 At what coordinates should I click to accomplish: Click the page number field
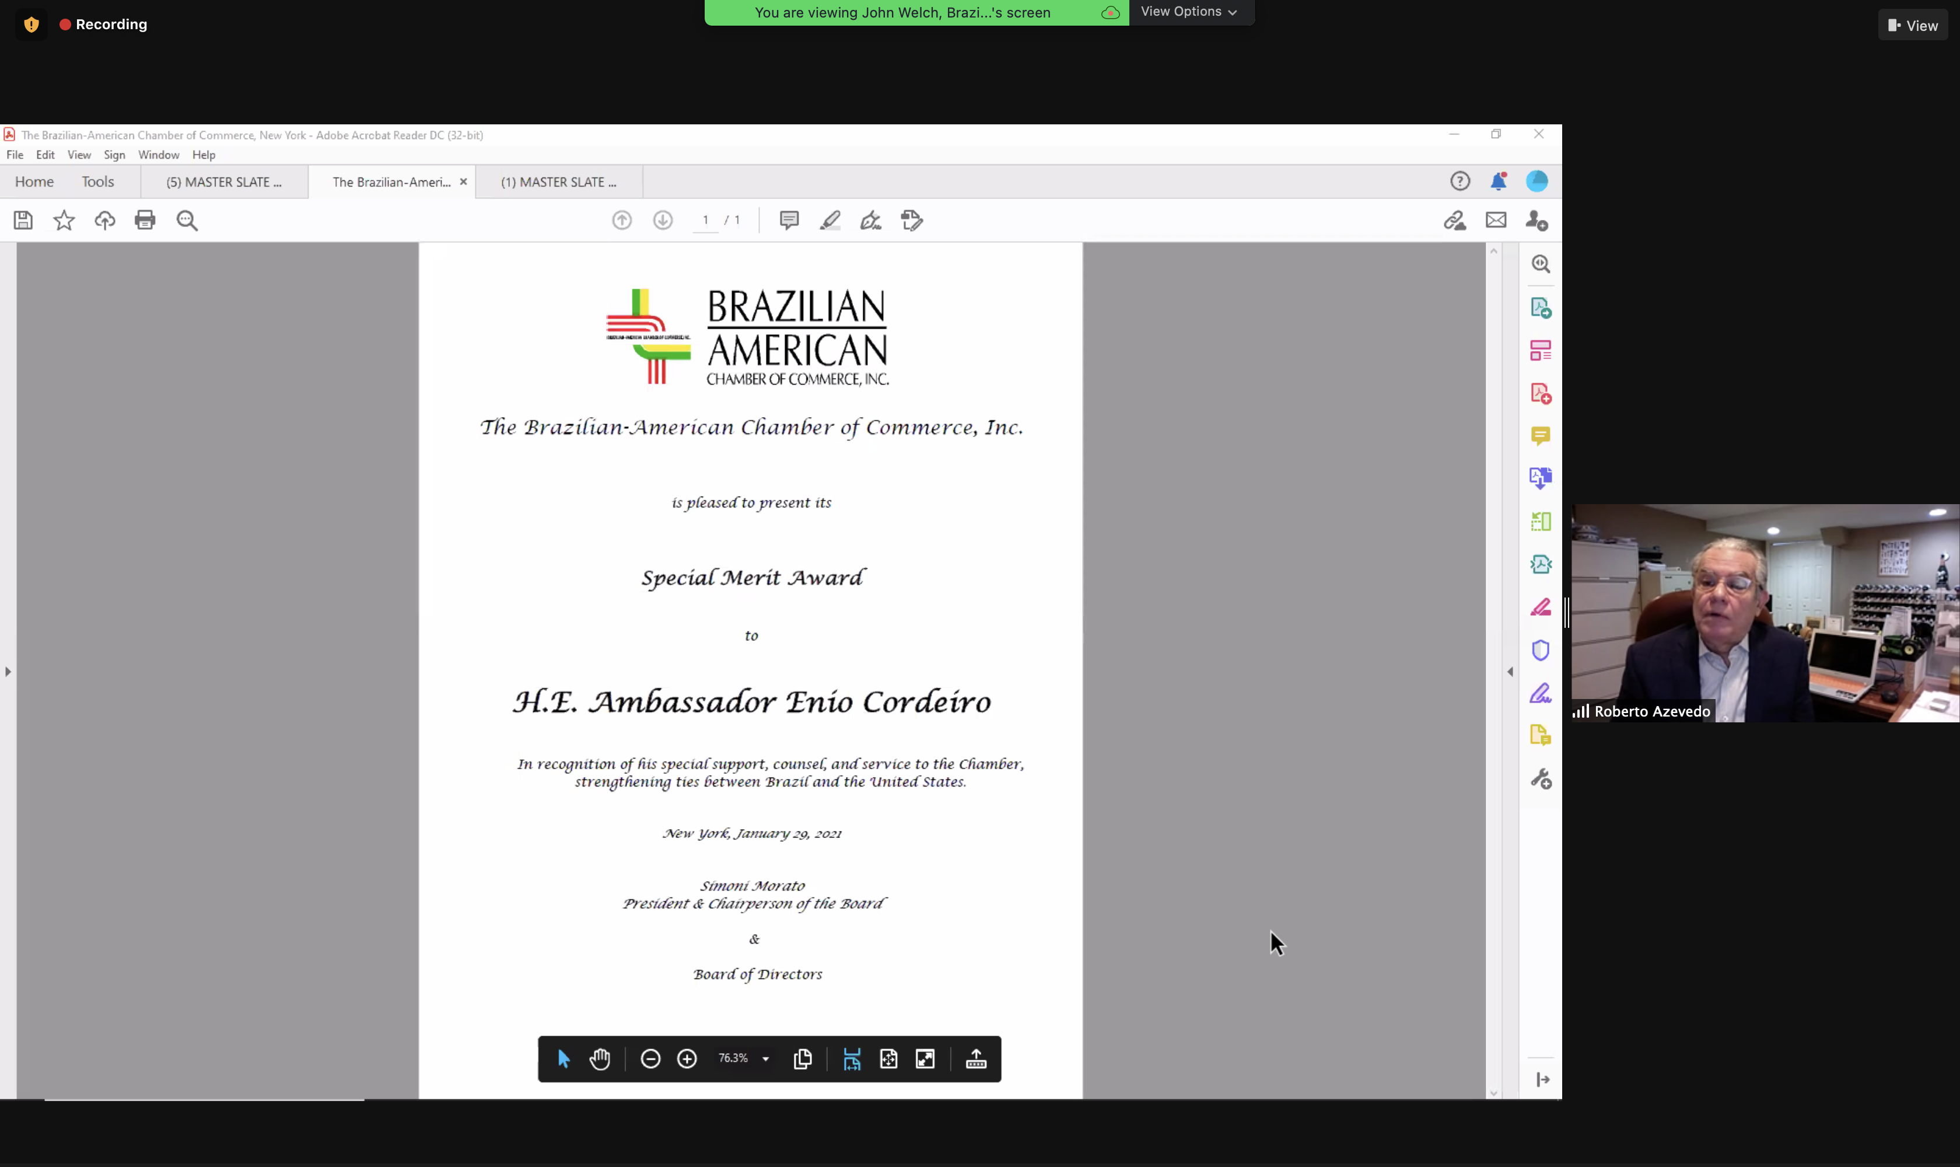[x=705, y=220]
